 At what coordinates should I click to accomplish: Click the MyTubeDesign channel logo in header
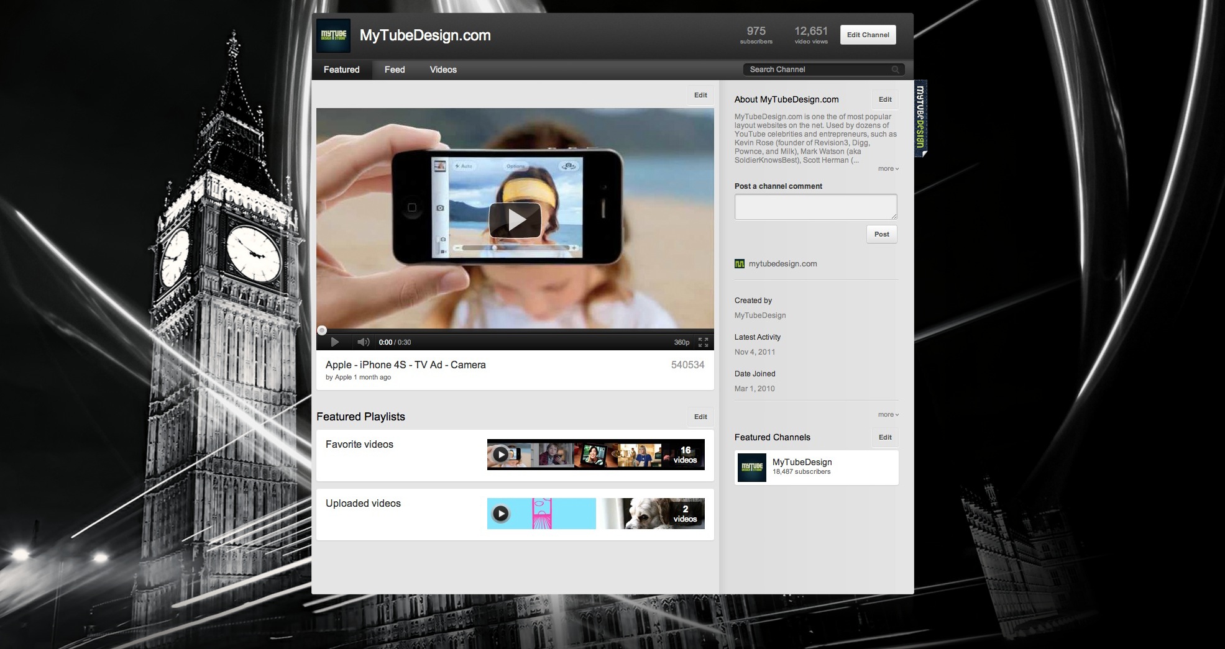(x=333, y=35)
